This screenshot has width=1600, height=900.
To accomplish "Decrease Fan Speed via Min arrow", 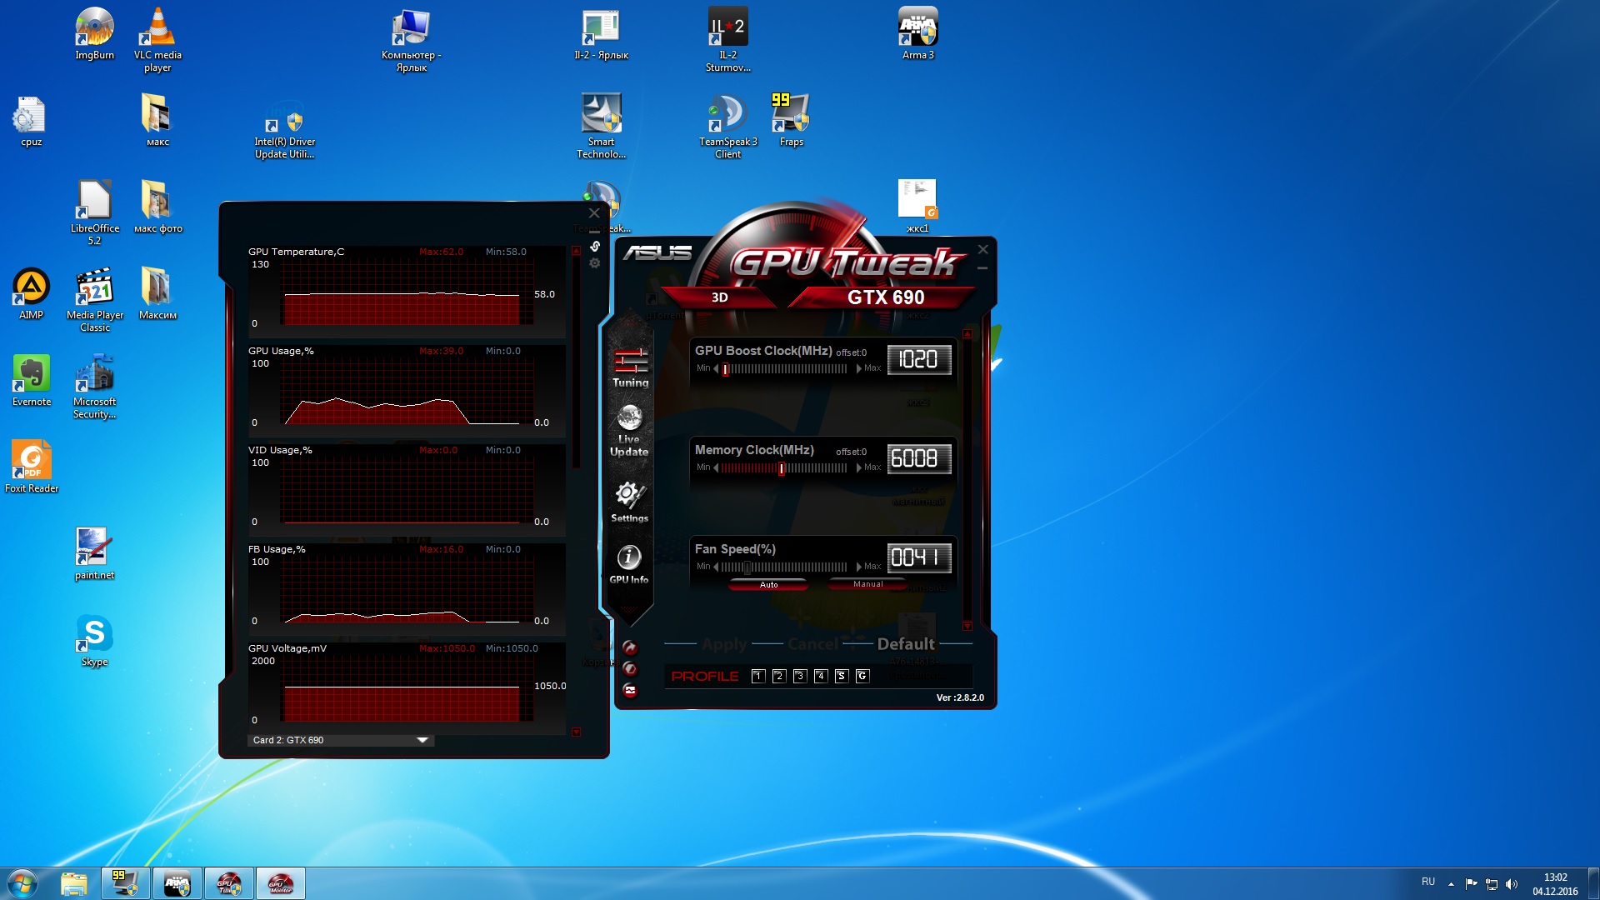I will [x=716, y=567].
